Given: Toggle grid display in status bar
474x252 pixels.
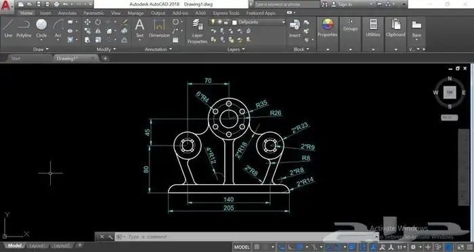Looking at the screenshot, I should click(257, 247).
